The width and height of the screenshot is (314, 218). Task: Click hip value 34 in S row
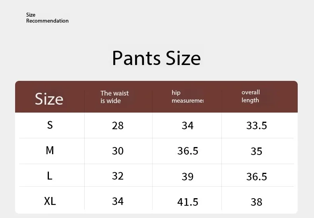[187, 126]
